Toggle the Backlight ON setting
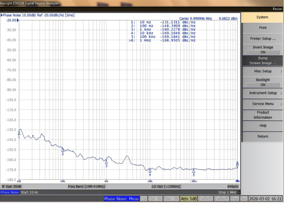This screenshot has width=284, height=203. click(263, 82)
